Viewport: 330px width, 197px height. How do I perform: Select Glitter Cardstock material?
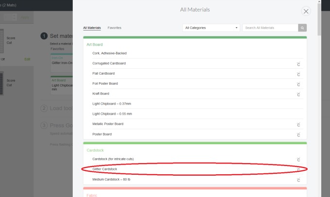pos(198,169)
